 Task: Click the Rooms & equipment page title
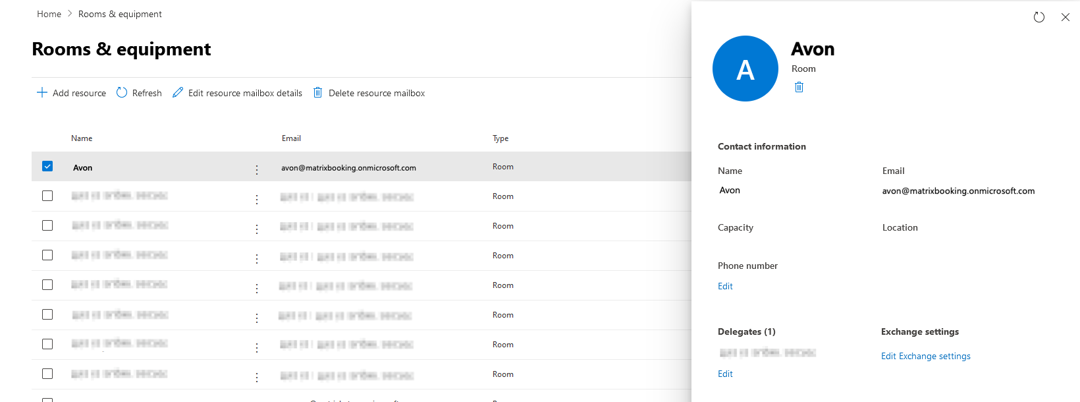click(121, 49)
